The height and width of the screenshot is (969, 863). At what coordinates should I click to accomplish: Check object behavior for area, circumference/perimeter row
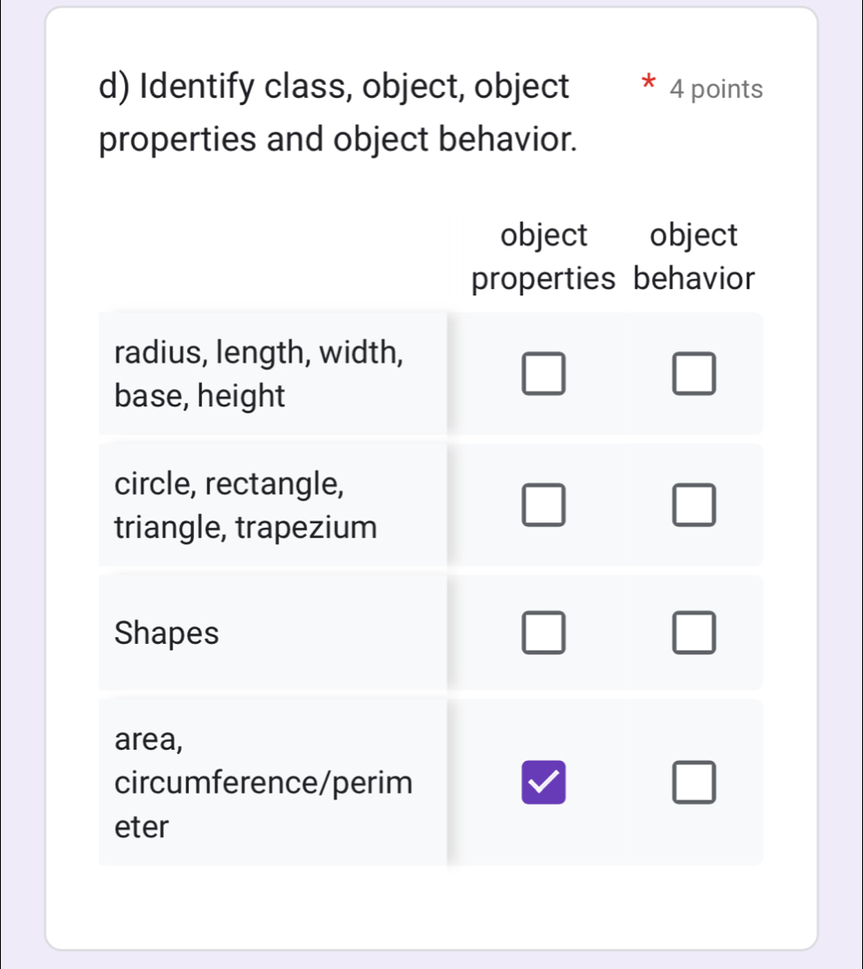[693, 783]
